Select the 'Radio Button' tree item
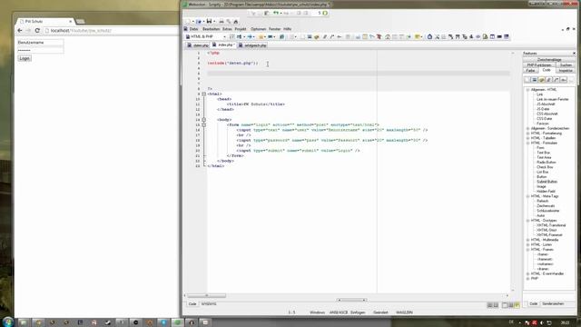Screen dimensions: 581x327 click(x=546, y=163)
